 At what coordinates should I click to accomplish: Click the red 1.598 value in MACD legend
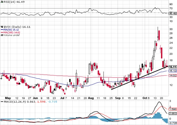click(x=41, y=102)
